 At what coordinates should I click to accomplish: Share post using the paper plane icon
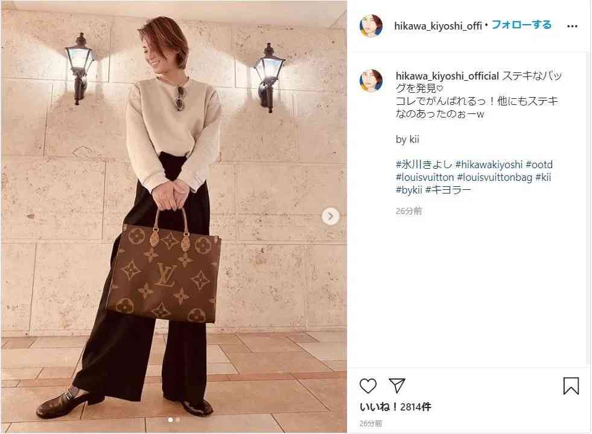click(x=397, y=385)
